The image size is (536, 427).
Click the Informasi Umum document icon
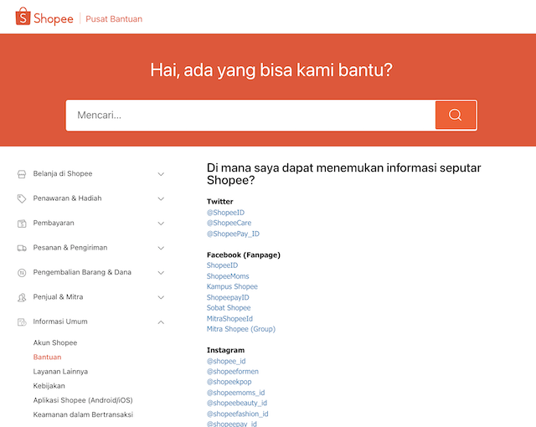point(22,322)
